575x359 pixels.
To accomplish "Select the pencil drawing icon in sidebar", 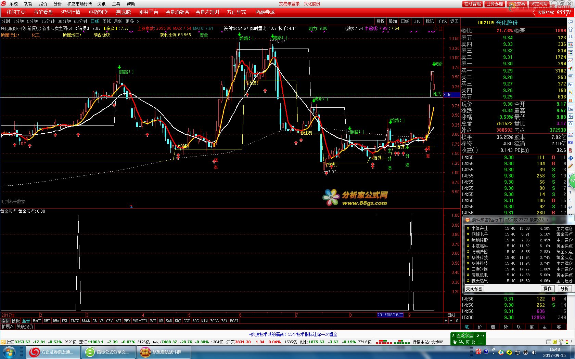I will pos(571,166).
